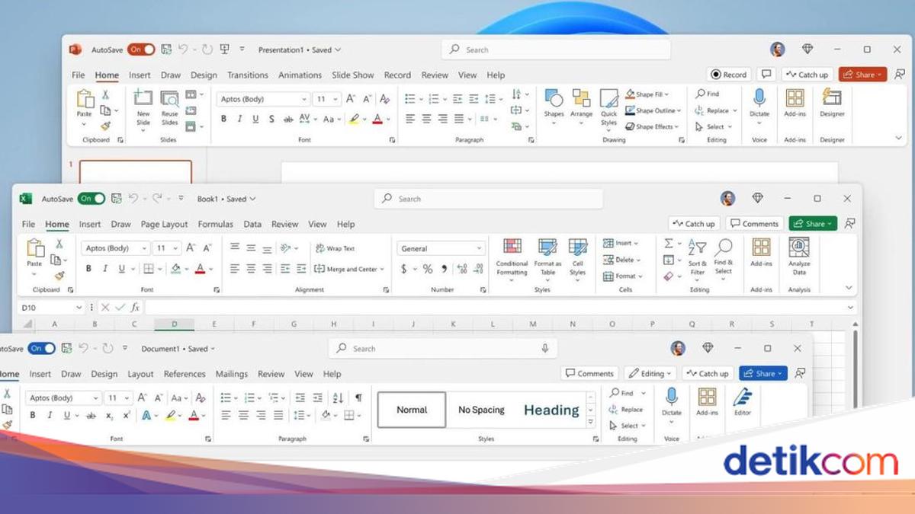The height and width of the screenshot is (514, 915).
Task: Toggle AutoSave switch in PowerPoint
Action: tap(141, 49)
